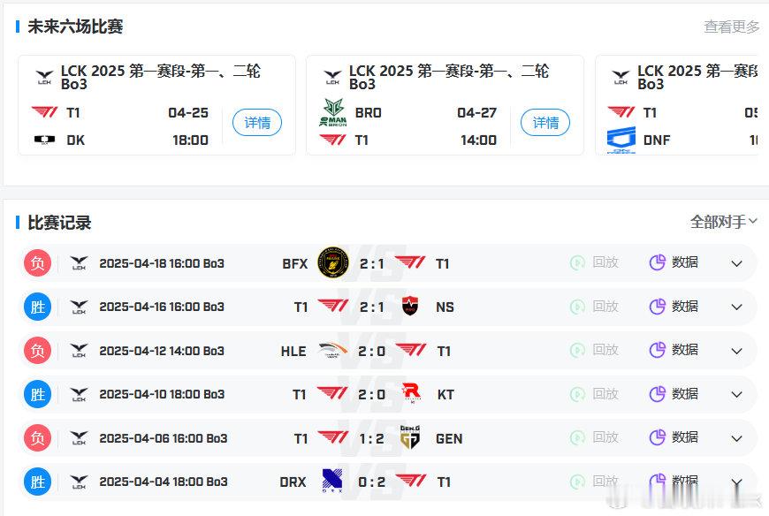The width and height of the screenshot is (769, 516).
Task: Expand the T1 vs GEN match details
Action: (x=736, y=438)
